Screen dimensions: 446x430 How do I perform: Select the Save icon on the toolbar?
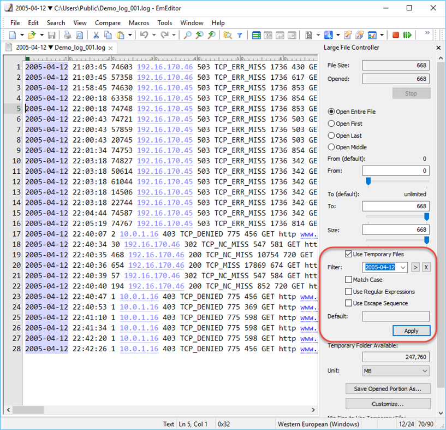tap(51, 35)
